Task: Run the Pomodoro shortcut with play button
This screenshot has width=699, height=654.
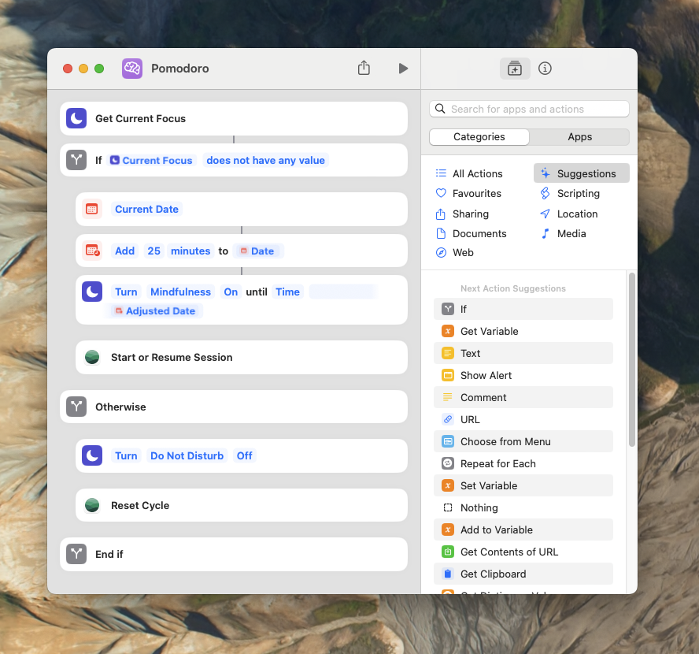Action: pos(403,69)
